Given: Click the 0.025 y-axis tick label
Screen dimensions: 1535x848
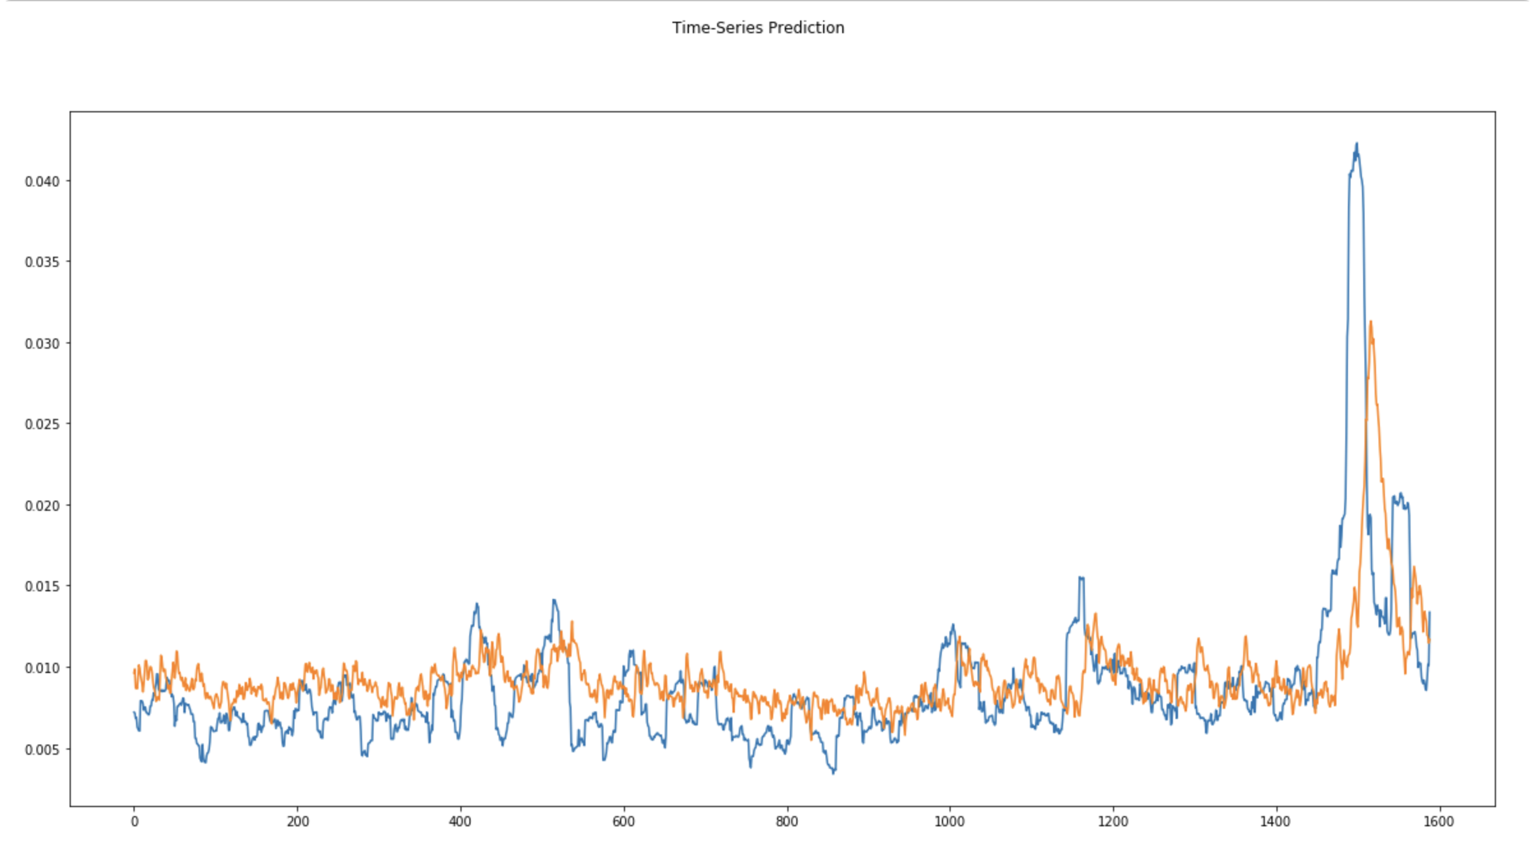Looking at the screenshot, I should pos(42,424).
